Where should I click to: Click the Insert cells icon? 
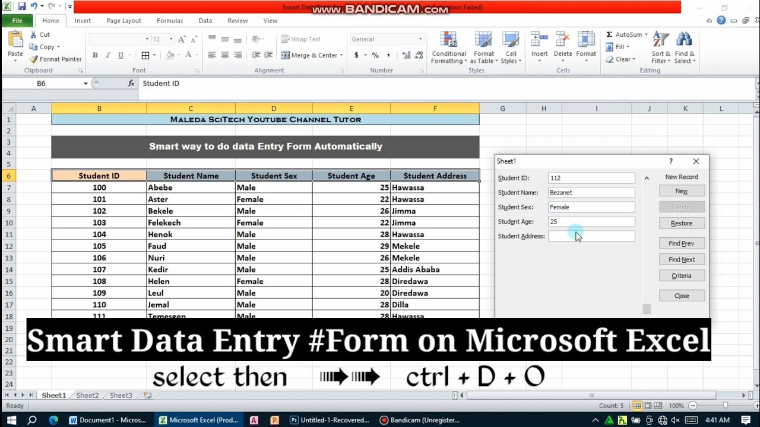point(539,40)
